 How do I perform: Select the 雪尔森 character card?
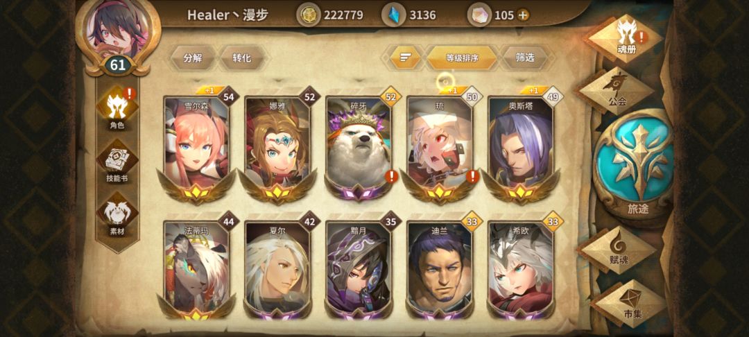196,146
